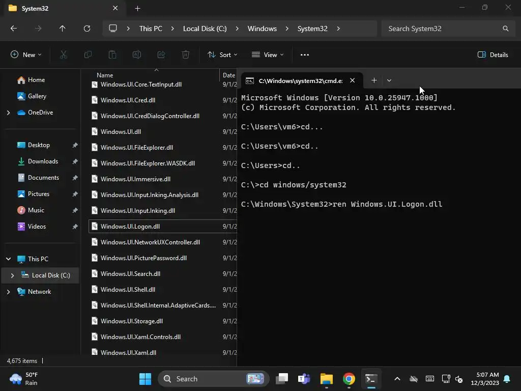This screenshot has width=521, height=391.
Task: Add a new File Explorer tab
Action: [x=137, y=8]
